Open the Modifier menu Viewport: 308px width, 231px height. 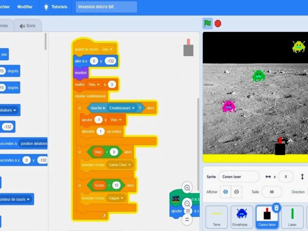(25, 7)
